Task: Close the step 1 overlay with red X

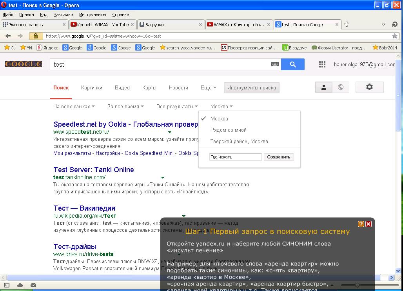Action: pyautogui.click(x=368, y=224)
